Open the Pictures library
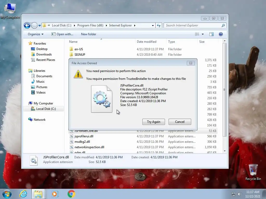The height and width of the screenshot is (199, 266). point(42,87)
